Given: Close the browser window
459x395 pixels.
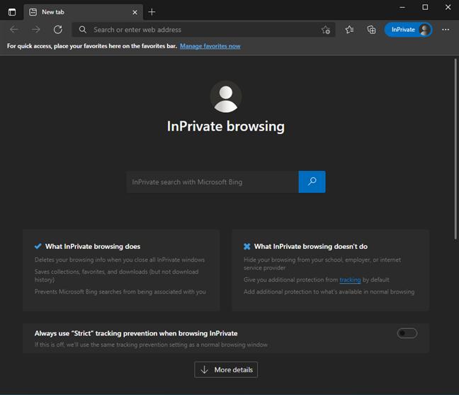Looking at the screenshot, I should (448, 7).
